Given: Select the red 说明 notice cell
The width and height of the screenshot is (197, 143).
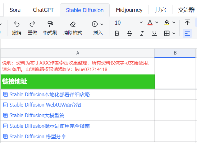Looking at the screenshot, I should [x=78, y=66].
